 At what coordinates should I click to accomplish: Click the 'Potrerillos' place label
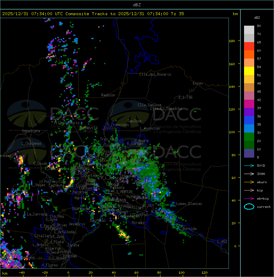coord(55,182)
